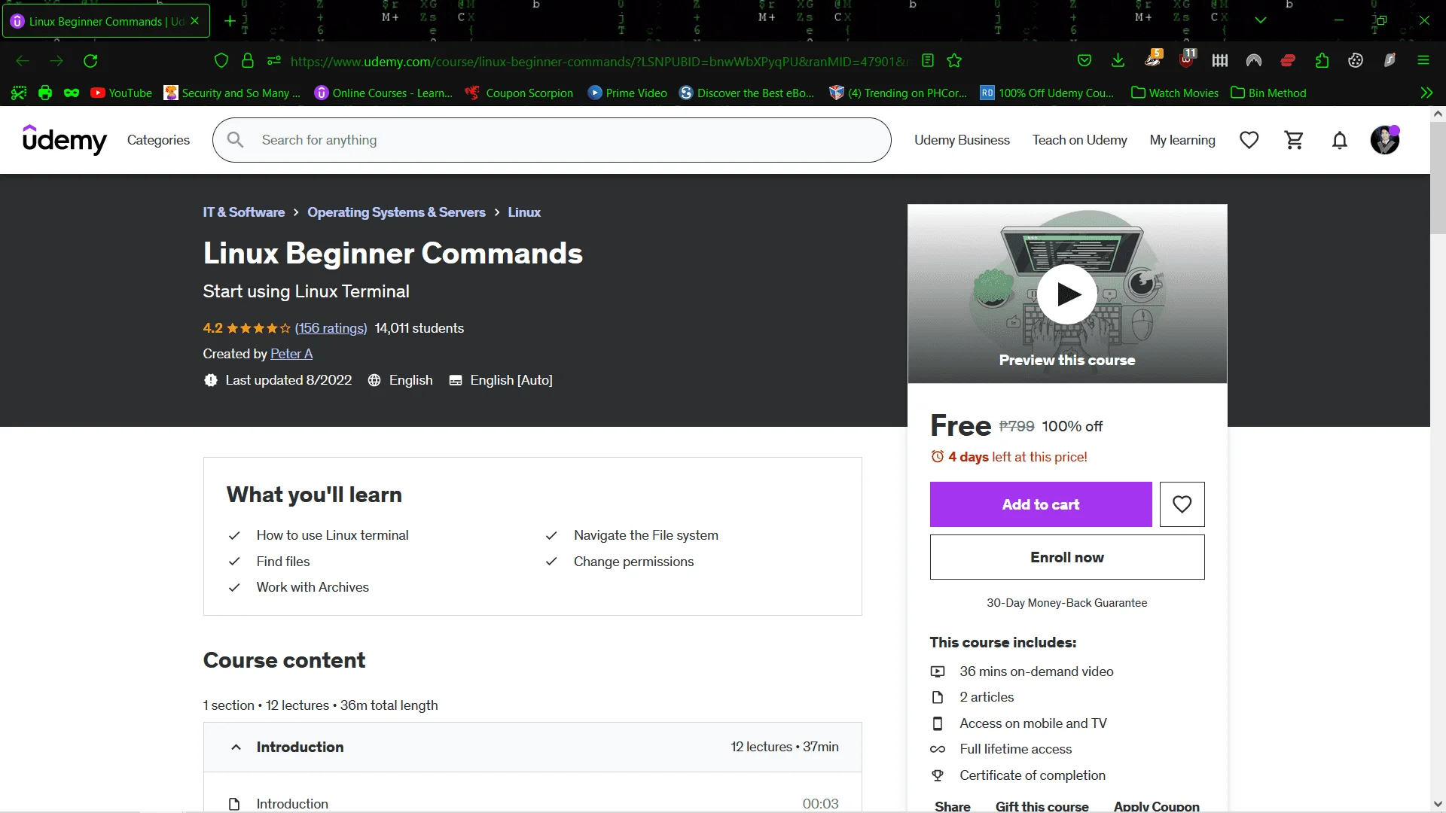Open the Bin Method bookmark folder
Image resolution: width=1446 pixels, height=813 pixels.
point(1268,93)
